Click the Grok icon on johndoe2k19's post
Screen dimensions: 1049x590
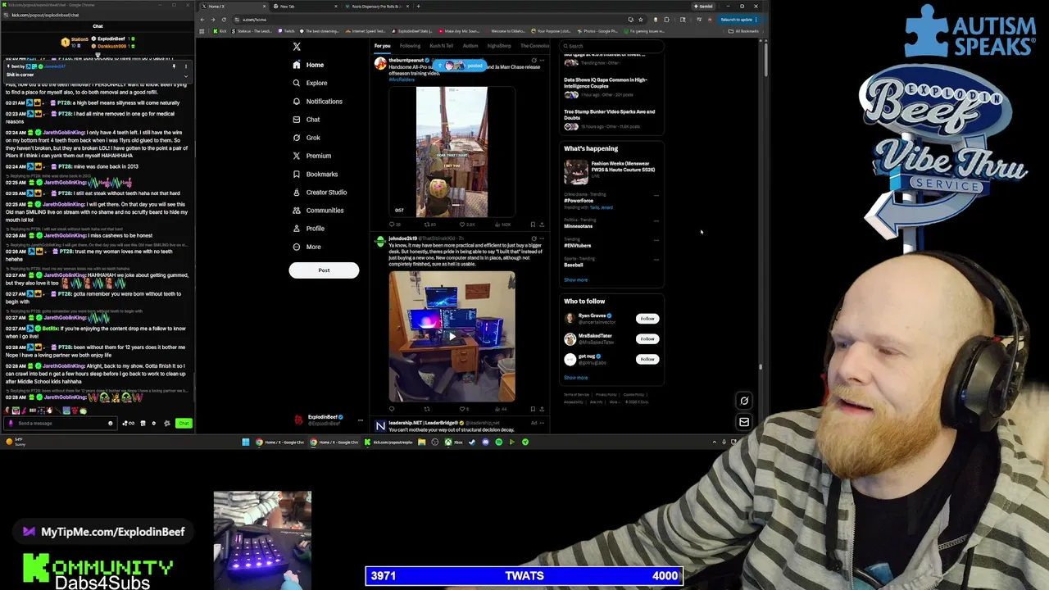tap(534, 238)
